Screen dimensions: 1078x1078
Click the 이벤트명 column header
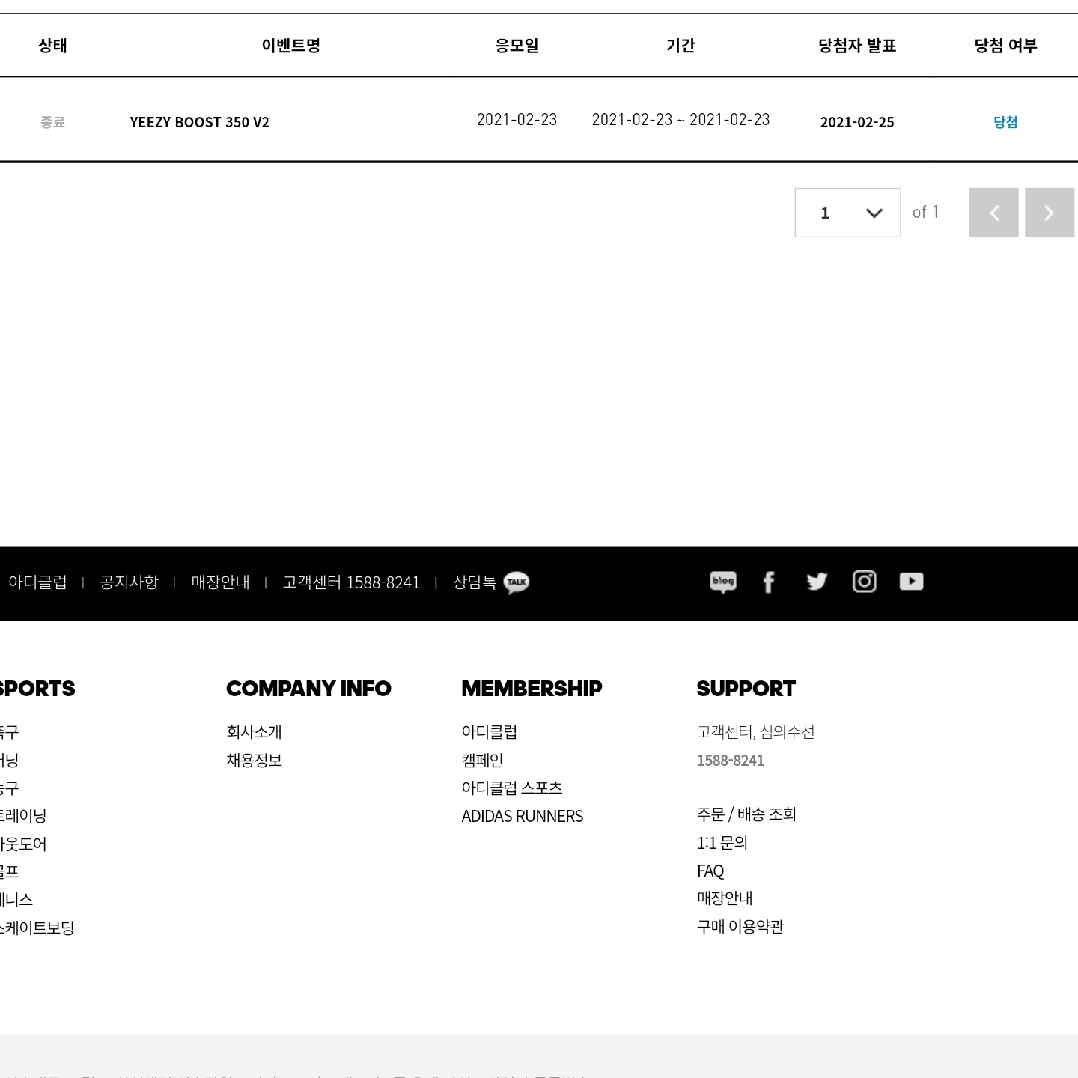pyautogui.click(x=290, y=46)
